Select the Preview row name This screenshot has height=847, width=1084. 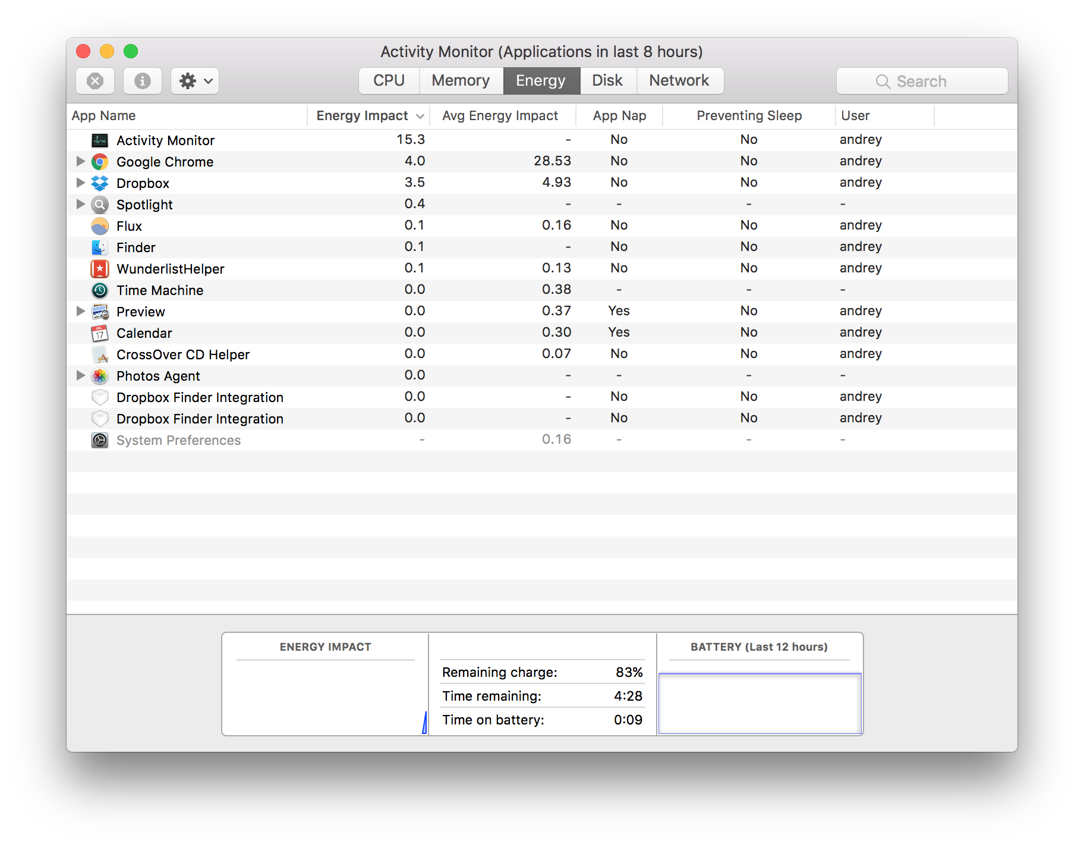pyautogui.click(x=140, y=312)
